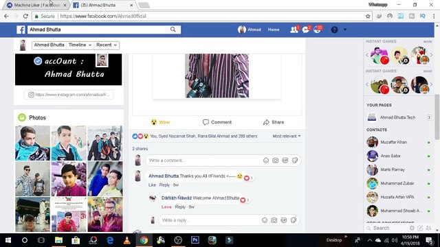
Task: Open the Most relevant comment sorting dropdown
Action: point(287,136)
